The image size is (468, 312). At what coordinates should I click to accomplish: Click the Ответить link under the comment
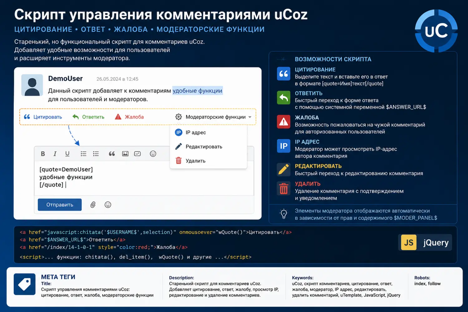88,117
